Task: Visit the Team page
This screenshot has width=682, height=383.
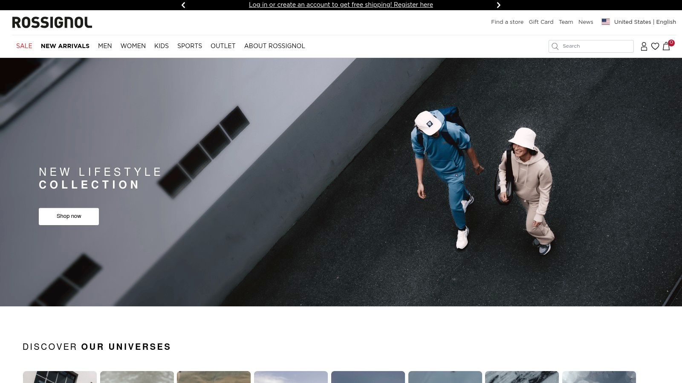Action: point(566,22)
